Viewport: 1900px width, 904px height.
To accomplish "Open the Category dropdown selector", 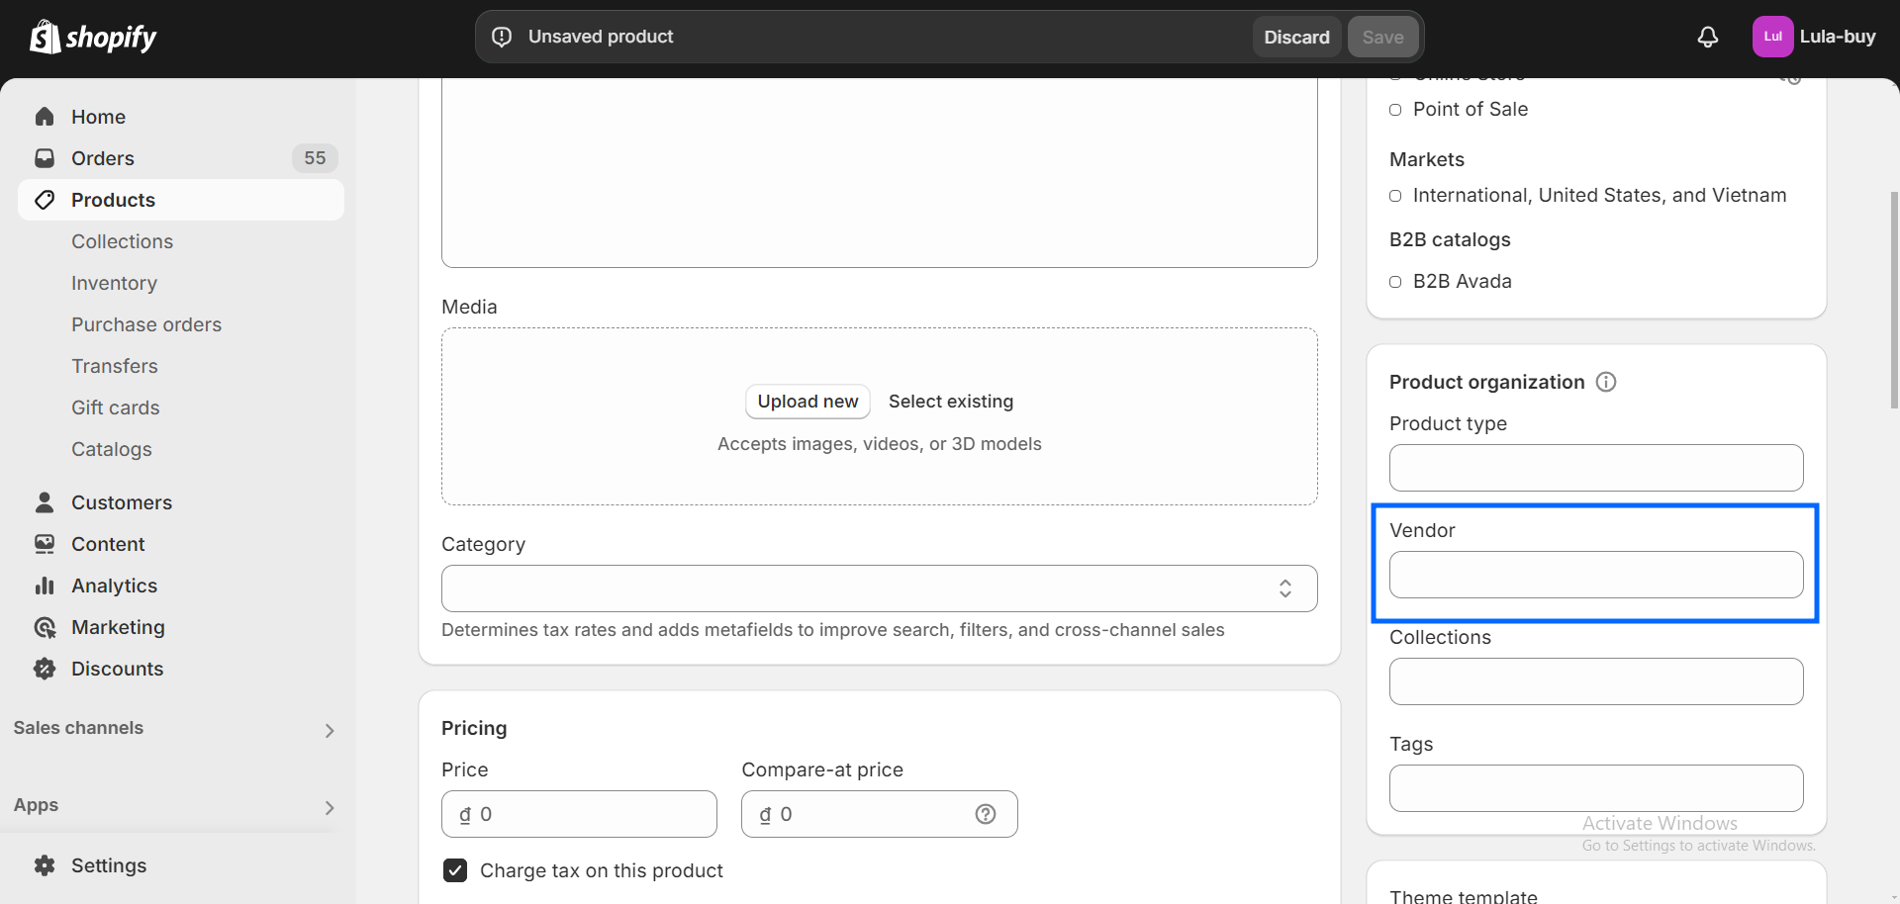I will click(879, 588).
